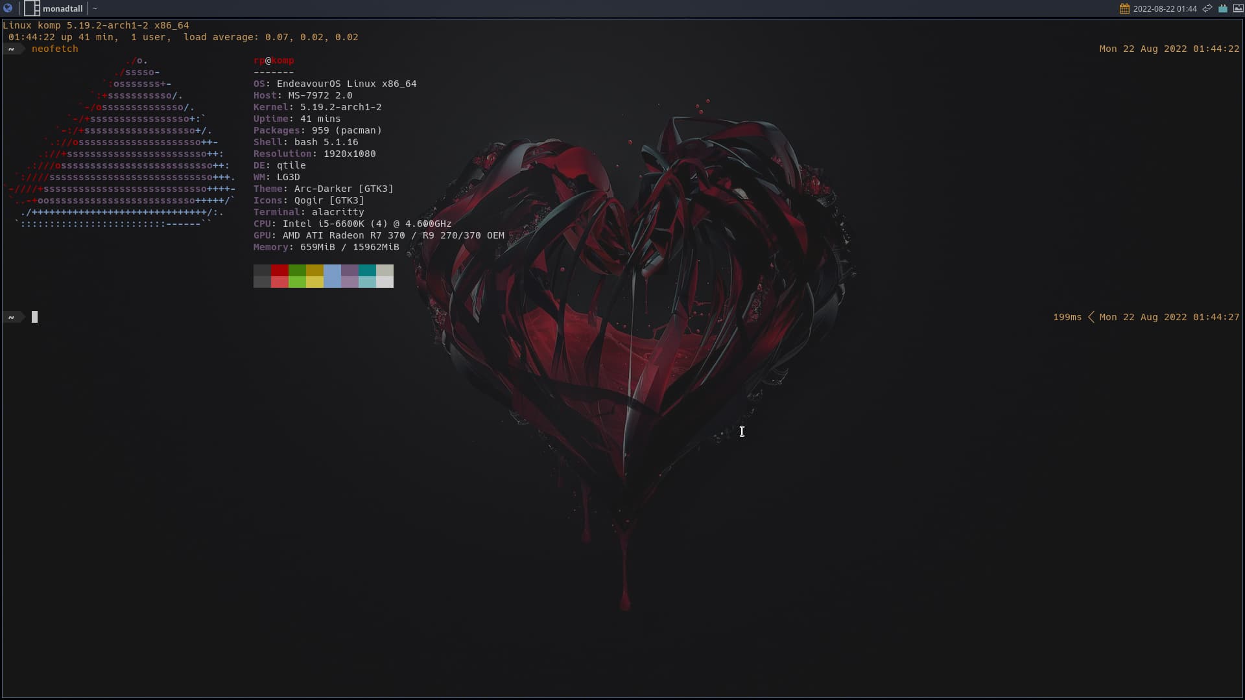Click the light blue color block in neofetch
Viewport: 1245px width, 700px height.
[x=332, y=276]
